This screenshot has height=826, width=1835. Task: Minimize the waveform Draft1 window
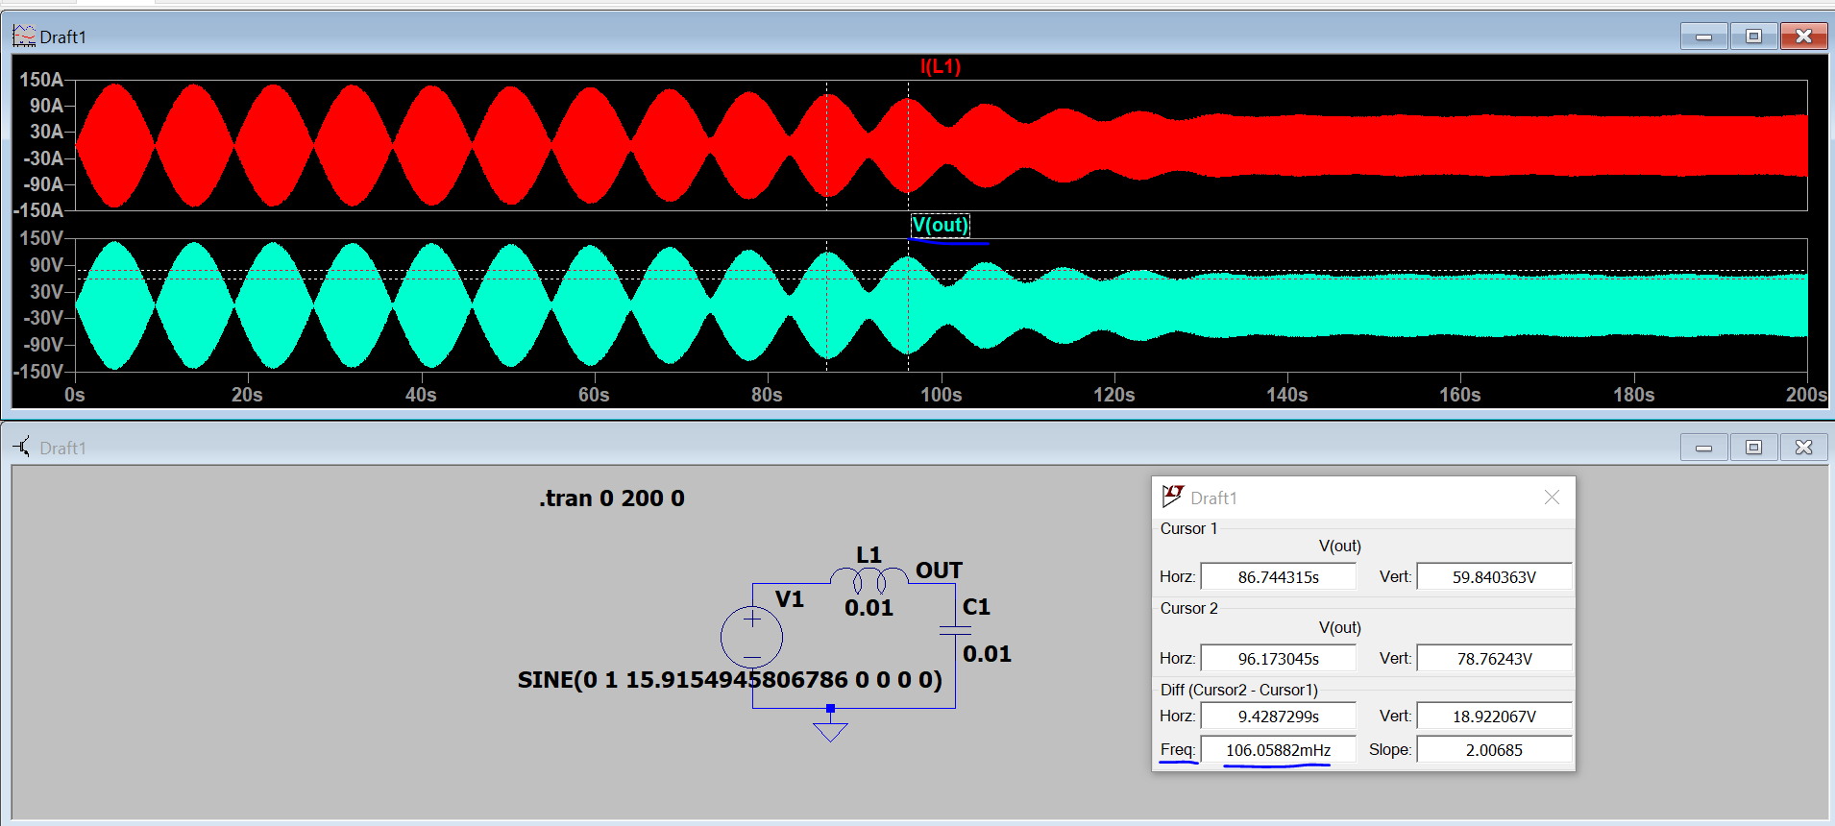(1703, 36)
